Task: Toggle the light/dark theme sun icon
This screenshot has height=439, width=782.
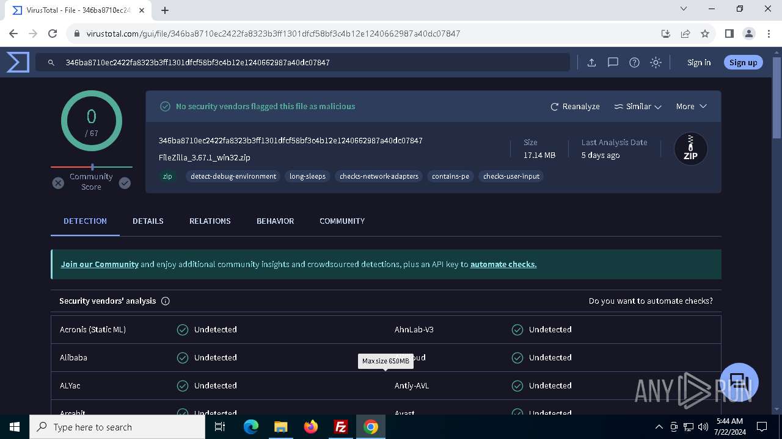Action: pos(656,62)
